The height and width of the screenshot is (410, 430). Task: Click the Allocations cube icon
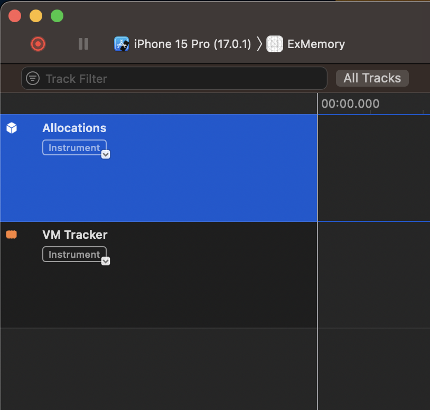12,128
